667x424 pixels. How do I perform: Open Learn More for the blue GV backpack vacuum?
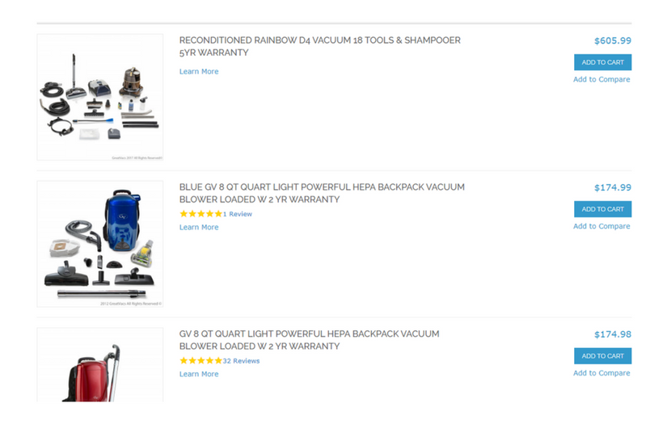coord(199,227)
